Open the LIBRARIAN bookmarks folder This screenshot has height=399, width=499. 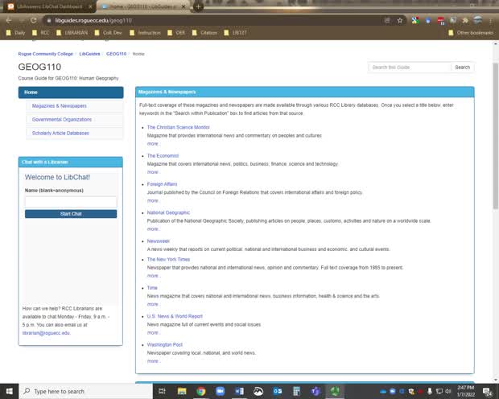[x=72, y=32]
